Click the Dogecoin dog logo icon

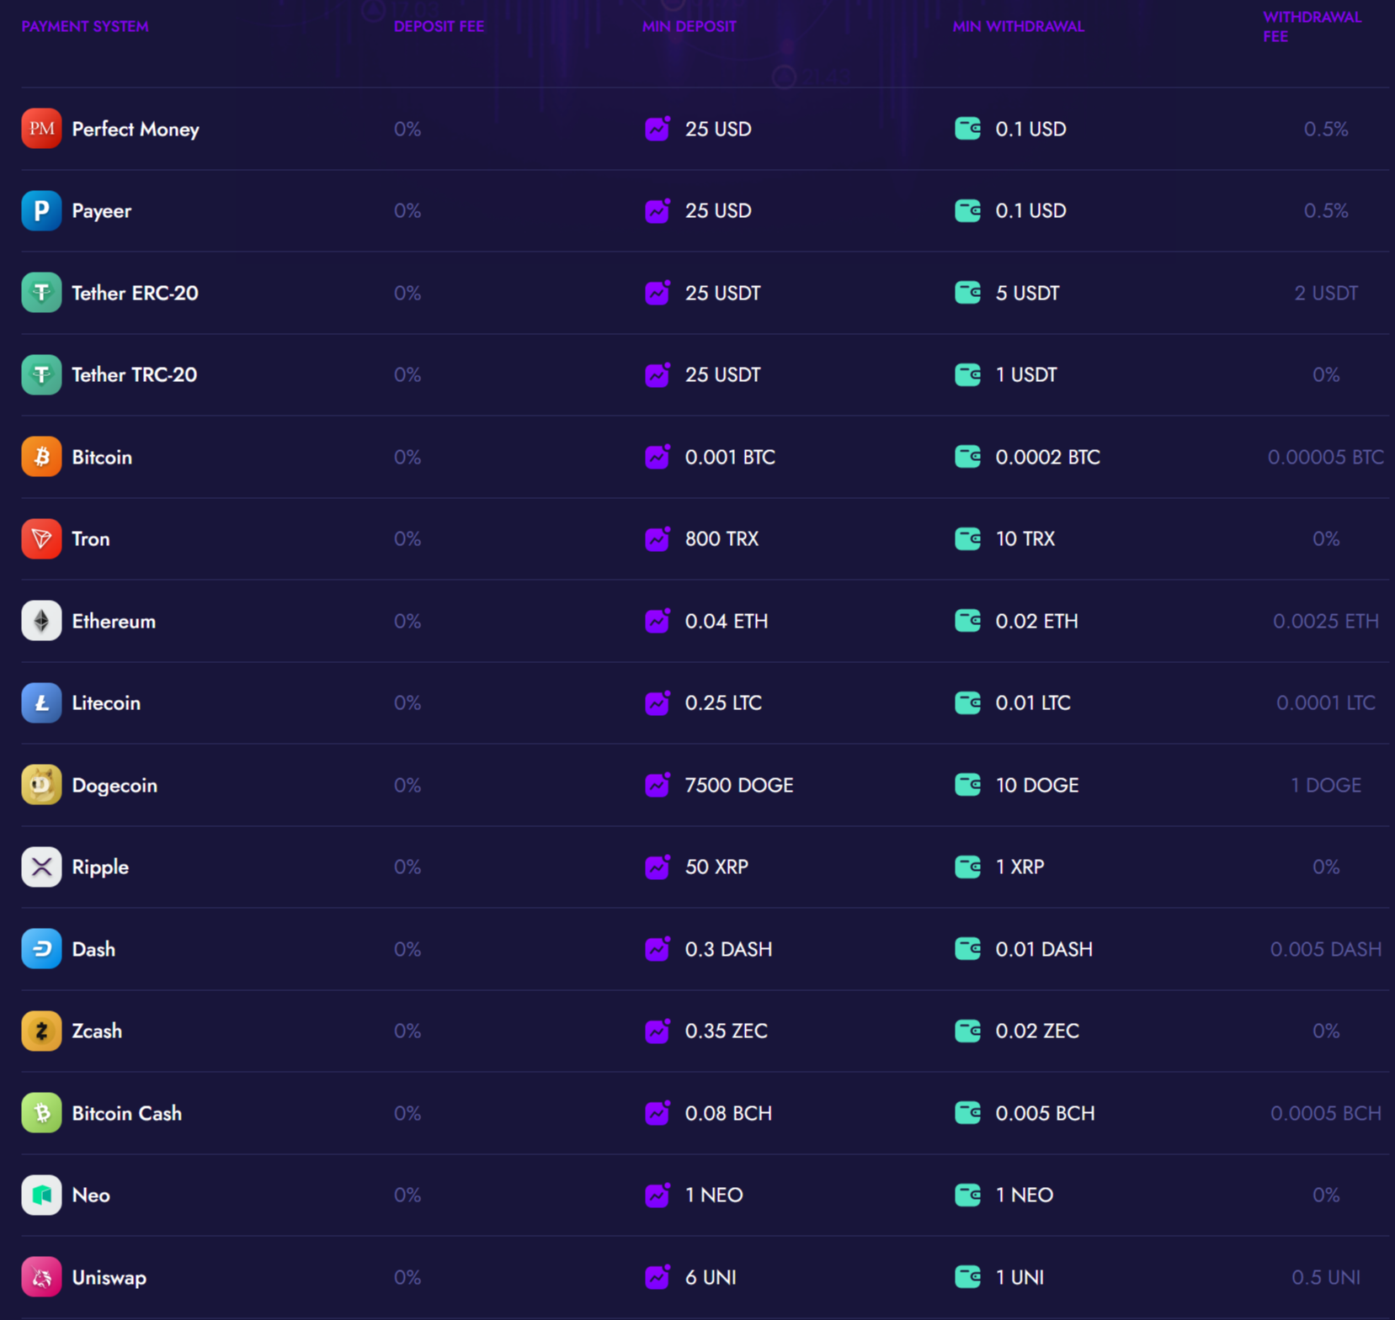tap(41, 785)
